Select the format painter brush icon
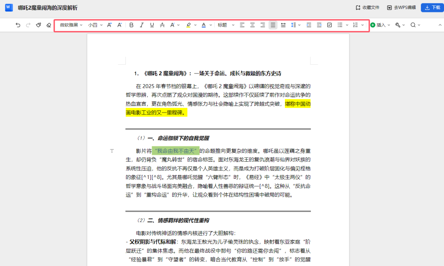Screen dimensions: 444x266 point(39,25)
